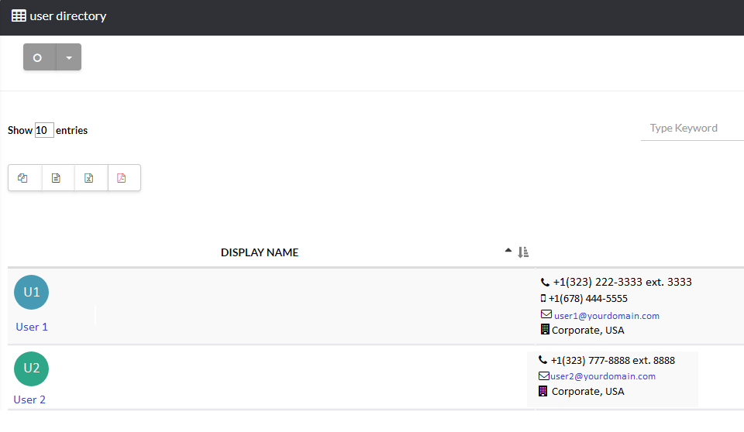Screen dimensions: 744x432
Task: Click the table grid icon beside user directory
Action: (19, 15)
